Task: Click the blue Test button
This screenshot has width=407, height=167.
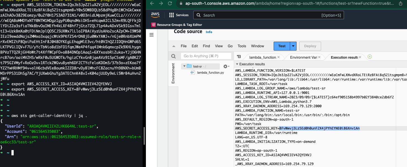Action: coord(282,46)
